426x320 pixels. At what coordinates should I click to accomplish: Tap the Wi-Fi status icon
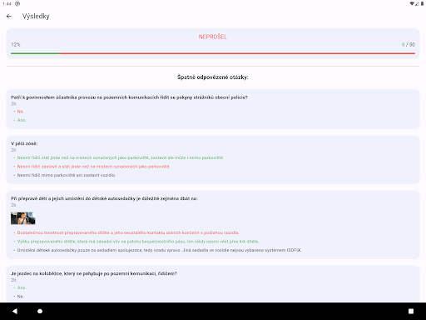412,3
